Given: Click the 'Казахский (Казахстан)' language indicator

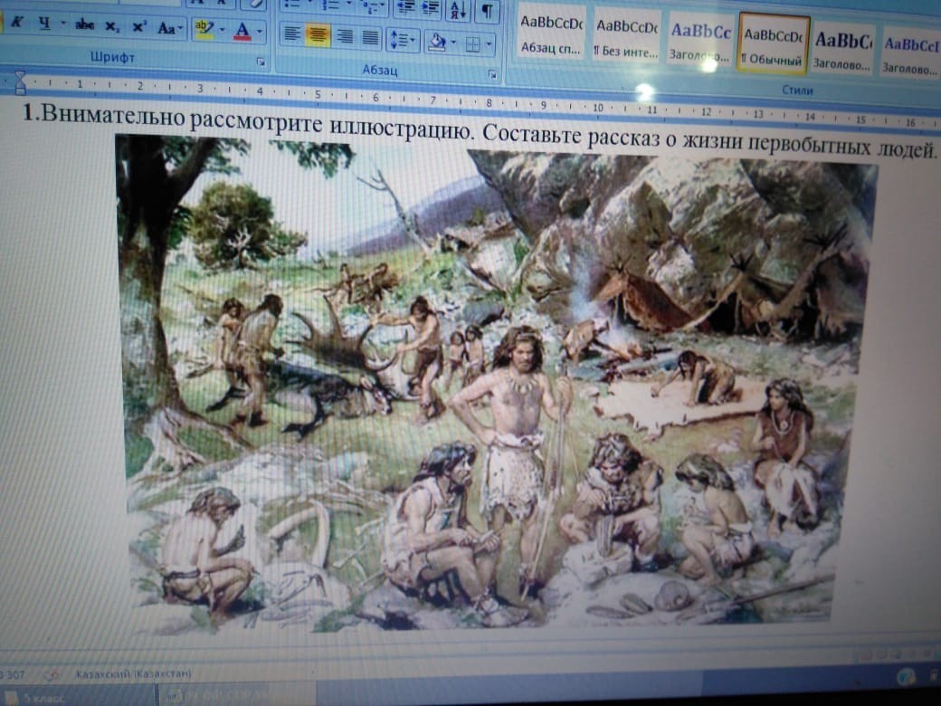Looking at the screenshot, I should (x=133, y=673).
